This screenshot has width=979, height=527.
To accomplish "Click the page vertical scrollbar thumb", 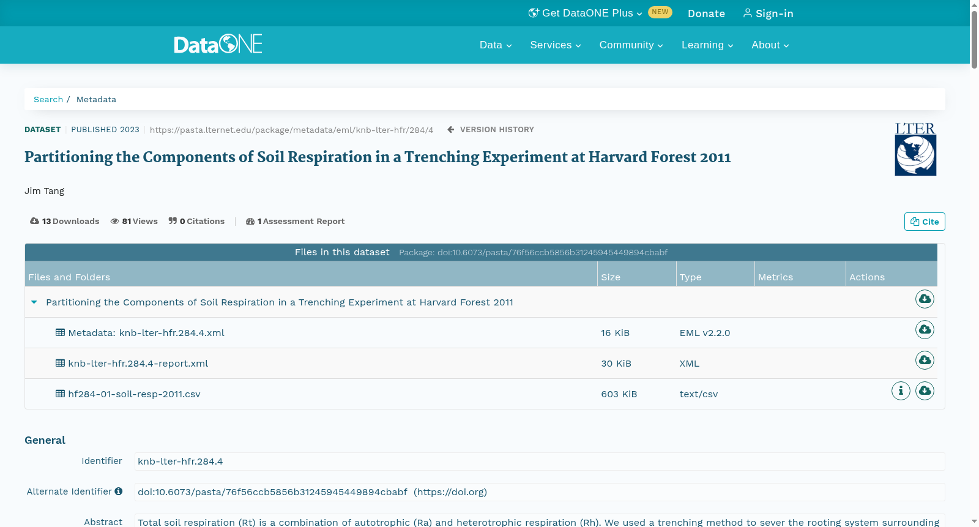I will coord(974,39).
